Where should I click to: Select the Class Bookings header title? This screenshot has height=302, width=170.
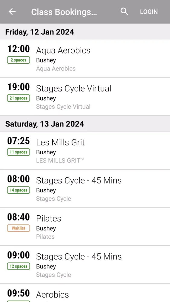(x=64, y=12)
